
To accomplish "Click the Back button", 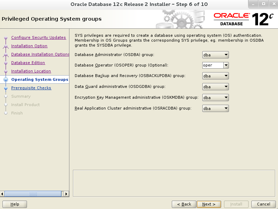I will (x=184, y=204).
